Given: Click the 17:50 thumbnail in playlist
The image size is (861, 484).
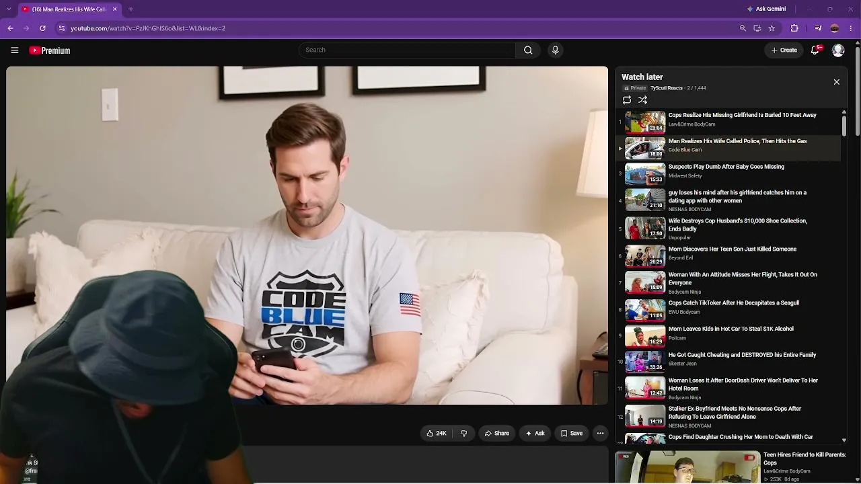Looking at the screenshot, I should pyautogui.click(x=645, y=229).
